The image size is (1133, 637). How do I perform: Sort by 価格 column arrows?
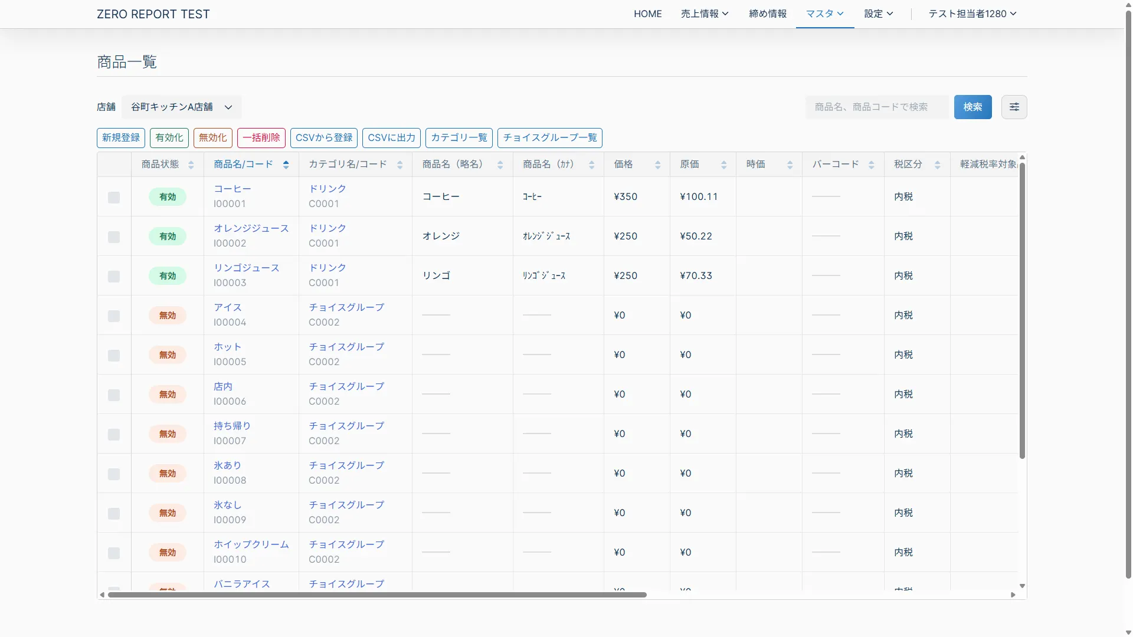pyautogui.click(x=657, y=165)
